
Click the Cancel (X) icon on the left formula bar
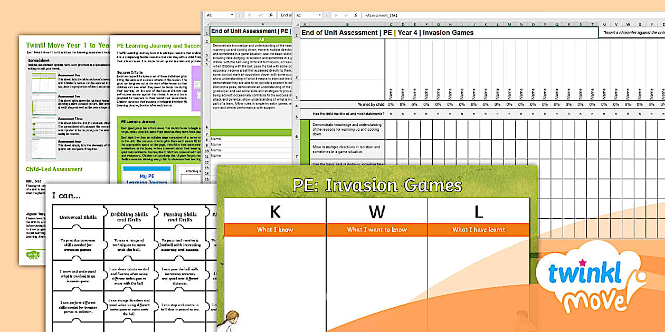[249, 16]
